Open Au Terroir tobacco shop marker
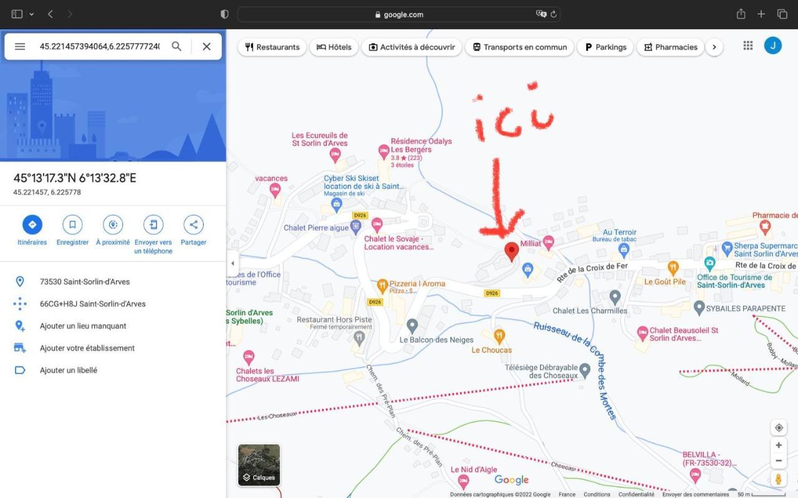This screenshot has height=498, width=798. [624, 250]
